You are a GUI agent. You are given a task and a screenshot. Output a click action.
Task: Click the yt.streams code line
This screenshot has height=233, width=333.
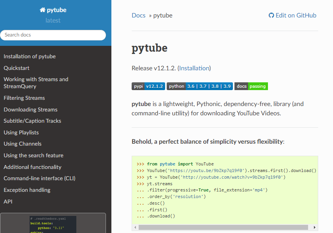click(x=155, y=184)
